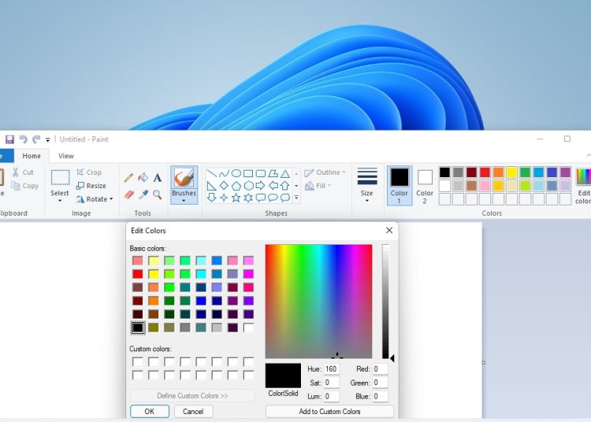Maximize the Paint window

click(x=567, y=139)
